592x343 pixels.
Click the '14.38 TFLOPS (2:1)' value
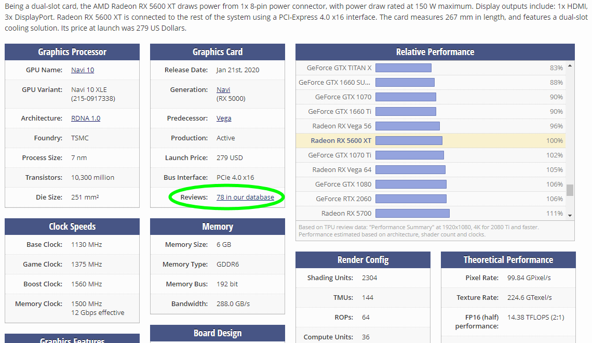tap(536, 318)
